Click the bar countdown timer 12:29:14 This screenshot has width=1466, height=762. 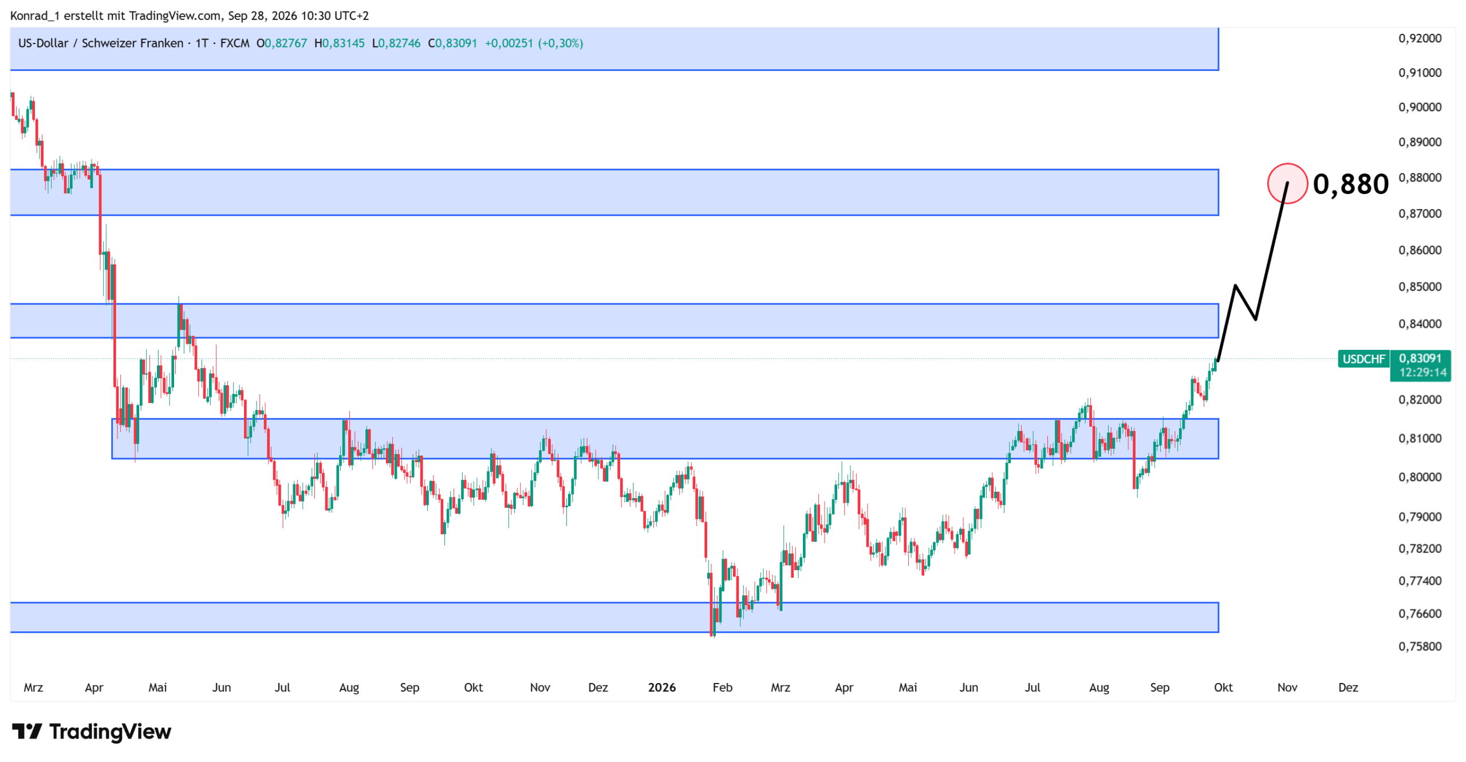pyautogui.click(x=1422, y=372)
